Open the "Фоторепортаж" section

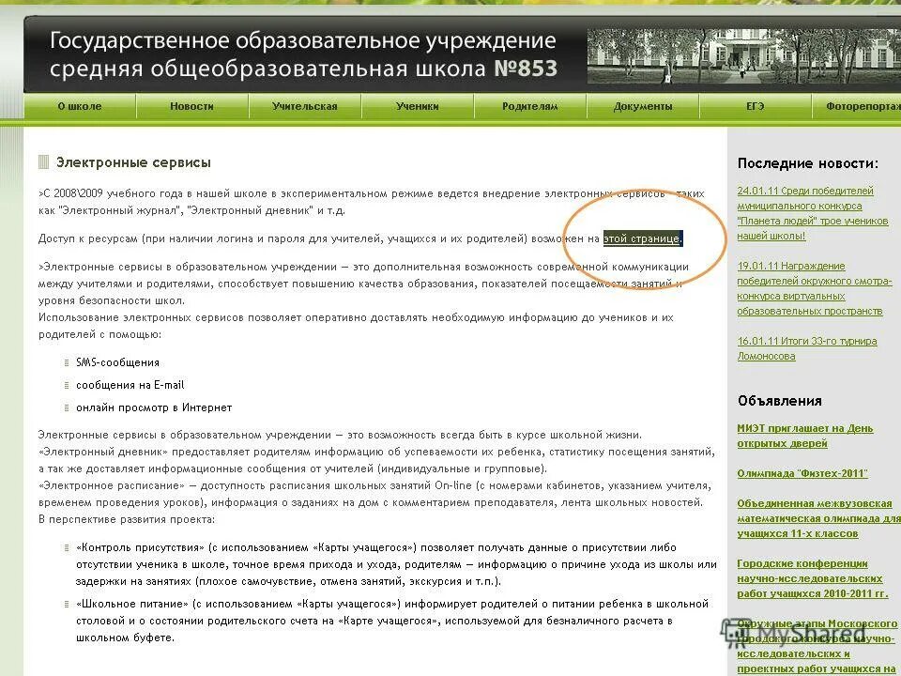click(863, 106)
